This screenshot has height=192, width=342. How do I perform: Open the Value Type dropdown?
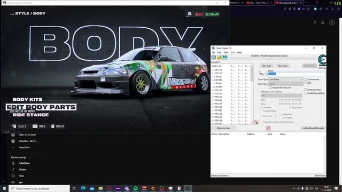coord(285,84)
